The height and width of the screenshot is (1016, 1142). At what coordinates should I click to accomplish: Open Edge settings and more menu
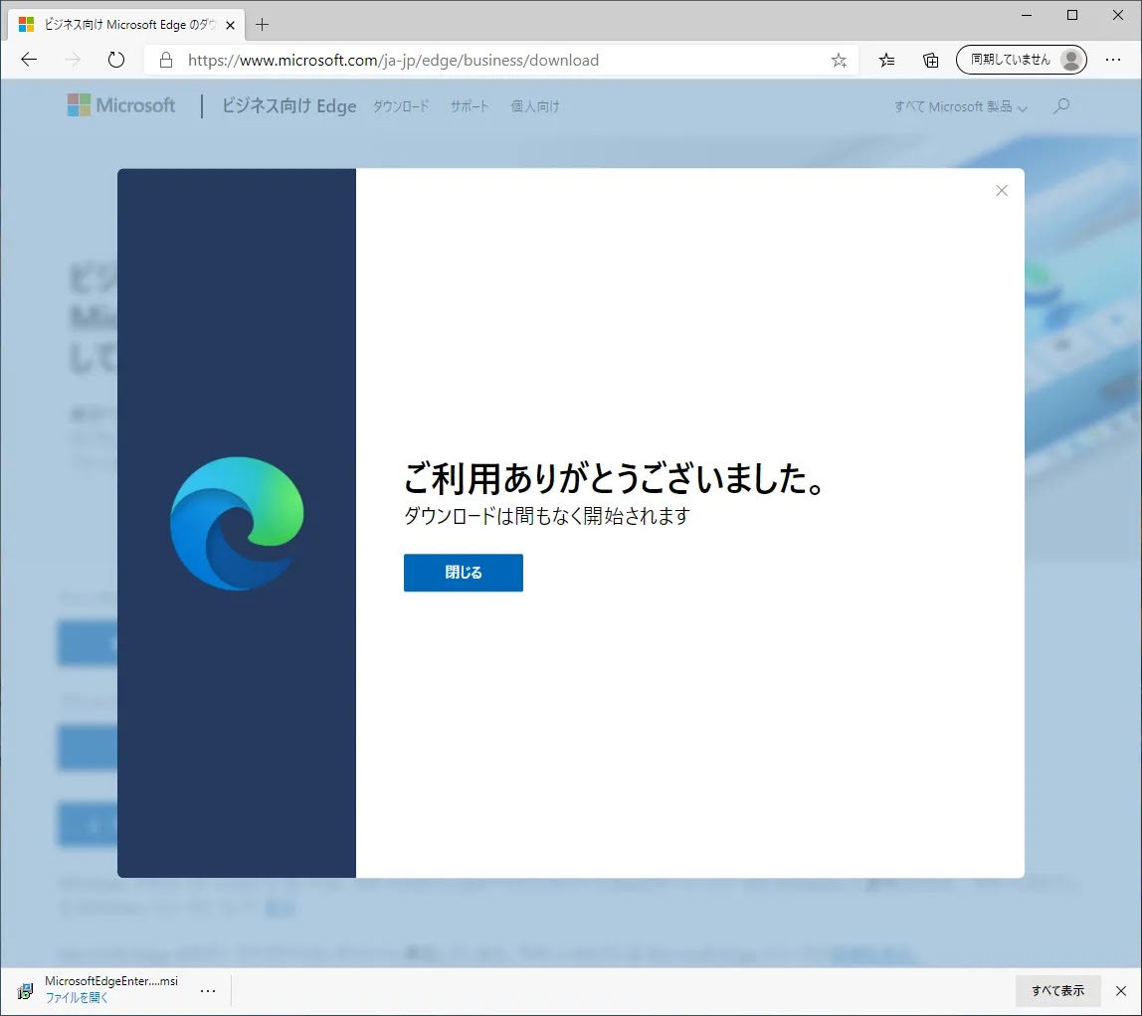click(x=1113, y=60)
